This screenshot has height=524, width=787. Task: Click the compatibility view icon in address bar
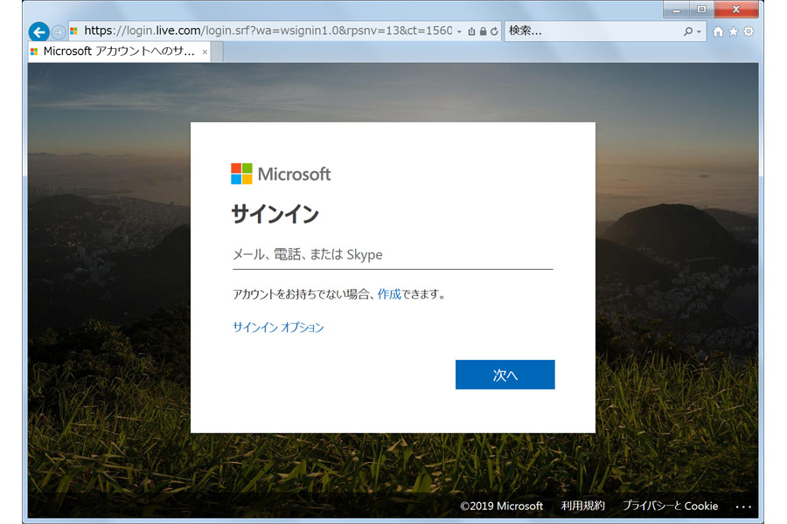[471, 31]
